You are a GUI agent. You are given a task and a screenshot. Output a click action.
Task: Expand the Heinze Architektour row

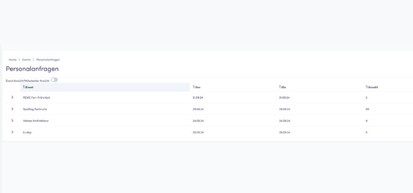coord(12,121)
